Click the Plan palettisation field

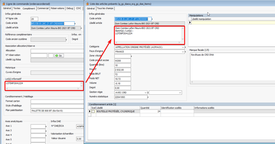point(57,110)
